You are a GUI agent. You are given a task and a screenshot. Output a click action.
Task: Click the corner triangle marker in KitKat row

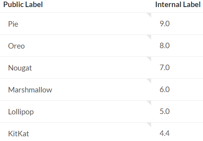[150, 124]
